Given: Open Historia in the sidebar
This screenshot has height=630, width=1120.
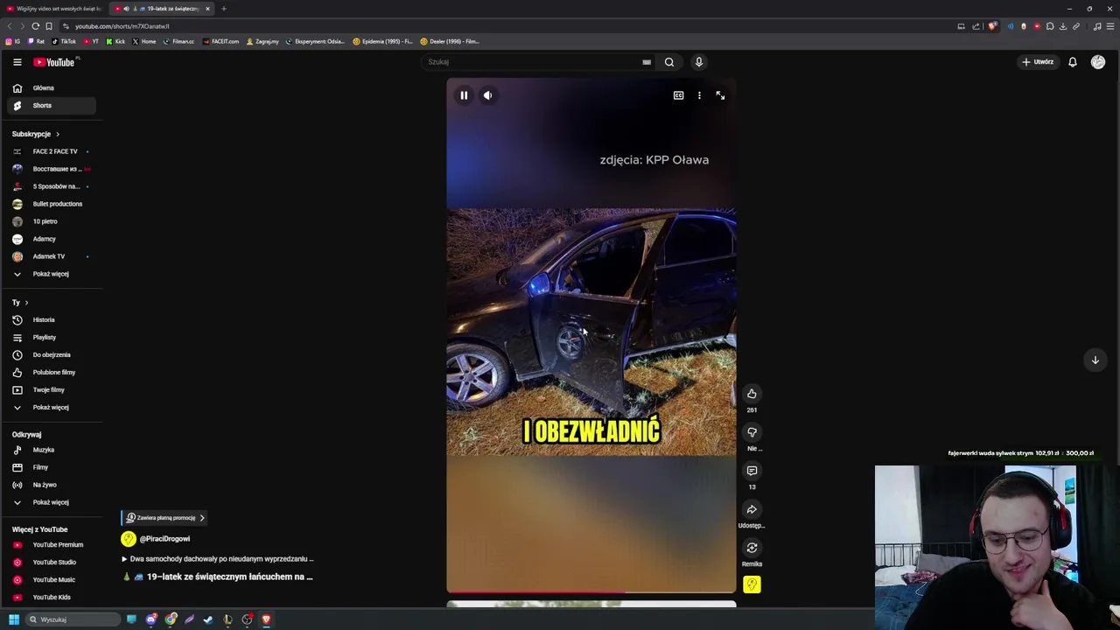Looking at the screenshot, I should coord(52,320).
